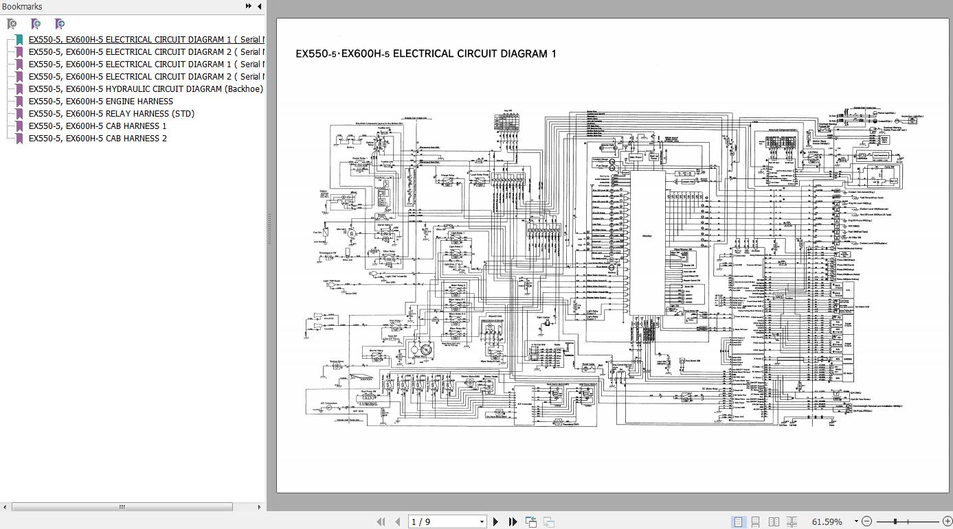Click the next view icon

coord(548,522)
